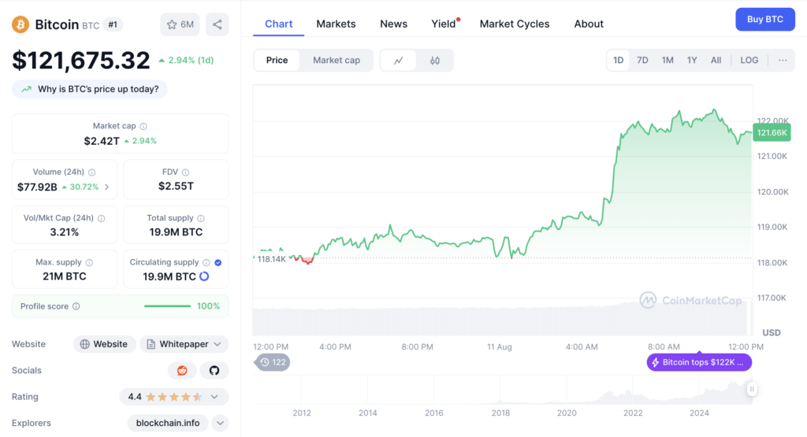Click the trend icon in price explanation pill
807x437 pixels.
26,90
